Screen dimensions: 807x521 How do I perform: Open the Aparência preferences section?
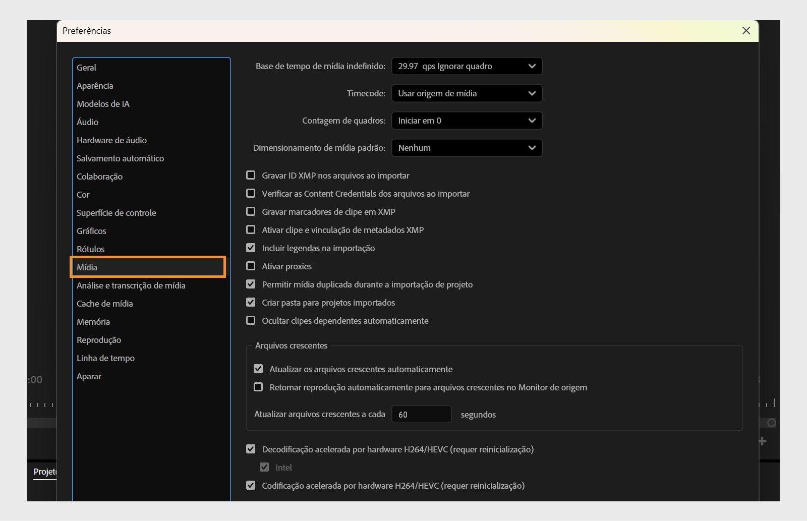[x=95, y=85]
